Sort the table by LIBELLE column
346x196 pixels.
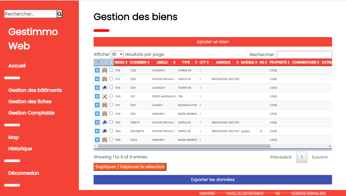coord(166,62)
